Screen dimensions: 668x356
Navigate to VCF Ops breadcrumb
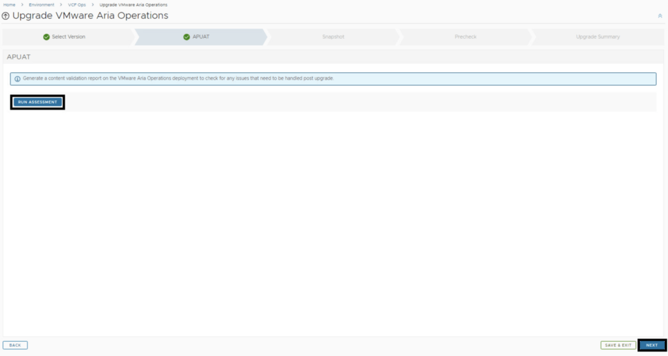[77, 5]
